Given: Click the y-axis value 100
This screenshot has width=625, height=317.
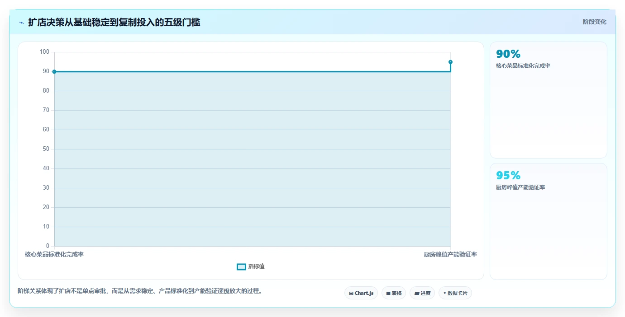Looking at the screenshot, I should click(44, 52).
